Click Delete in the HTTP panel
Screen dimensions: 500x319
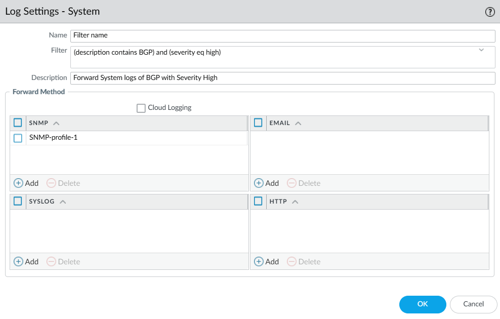coord(304,261)
